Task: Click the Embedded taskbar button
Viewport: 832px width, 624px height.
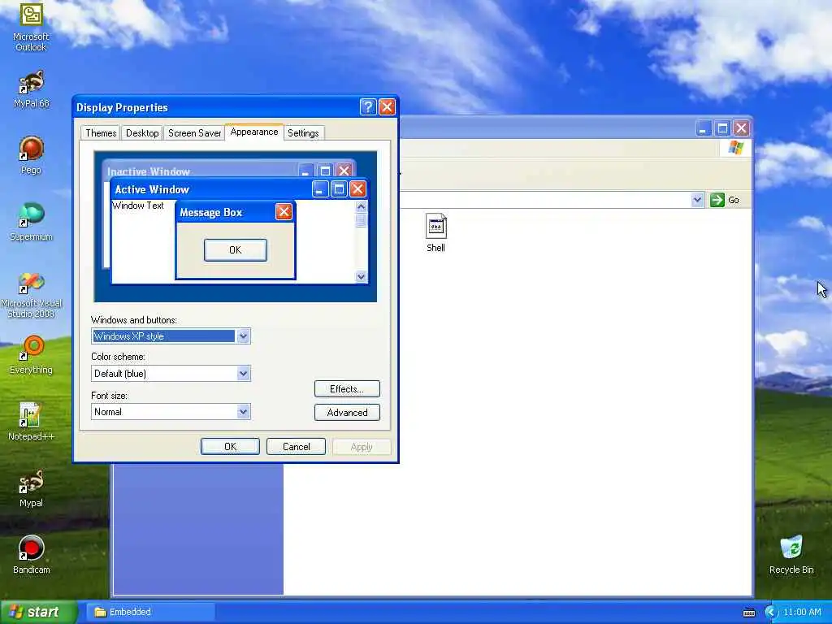Action: click(x=150, y=613)
